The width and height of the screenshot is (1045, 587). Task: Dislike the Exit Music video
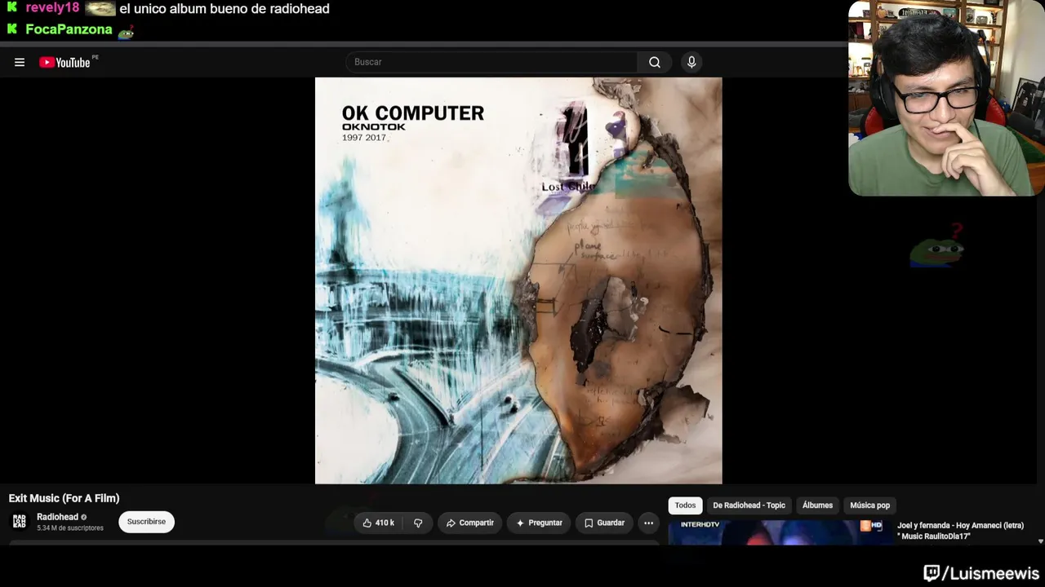(418, 523)
